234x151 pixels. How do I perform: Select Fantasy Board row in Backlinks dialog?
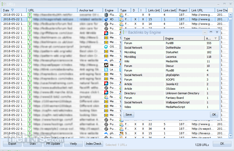tap(171, 98)
